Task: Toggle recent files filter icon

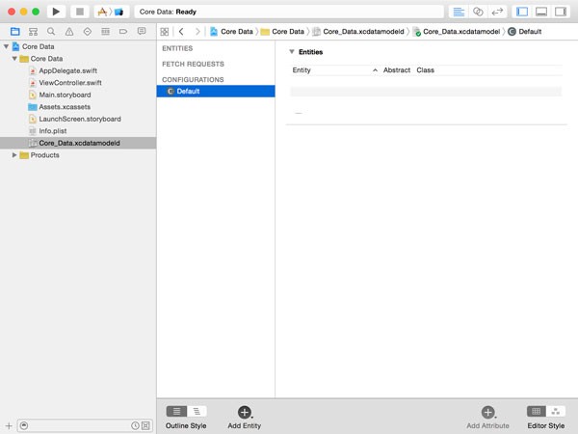Action: coord(135,425)
